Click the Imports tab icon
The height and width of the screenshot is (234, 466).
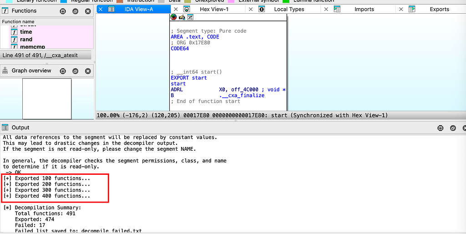[337, 9]
